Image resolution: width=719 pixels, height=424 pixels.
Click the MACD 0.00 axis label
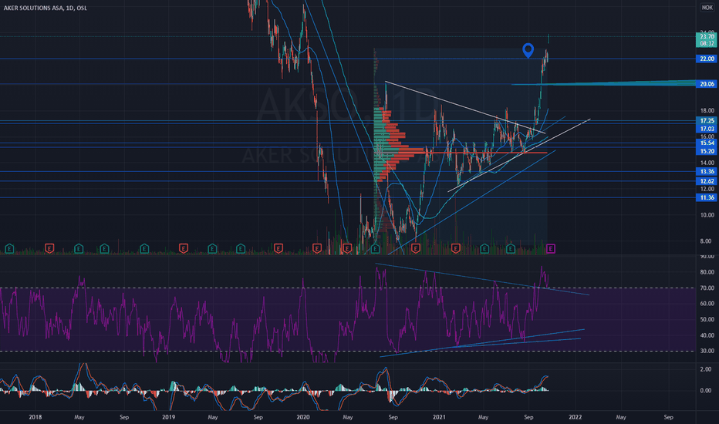706,391
